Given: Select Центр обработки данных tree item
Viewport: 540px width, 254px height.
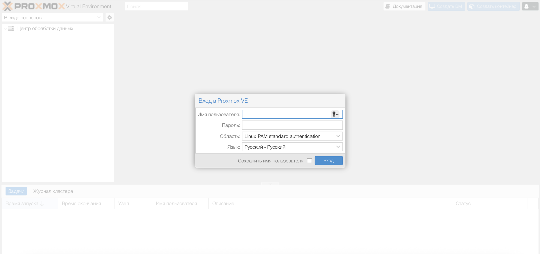Looking at the screenshot, I should [58, 28].
